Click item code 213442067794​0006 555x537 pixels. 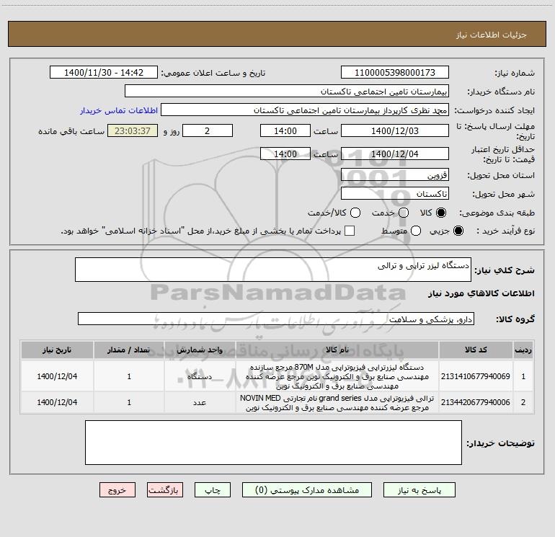tap(476, 402)
